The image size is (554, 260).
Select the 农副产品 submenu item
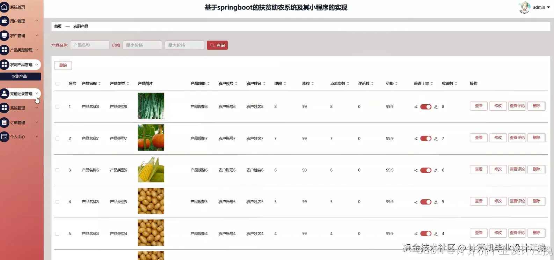coord(20,76)
